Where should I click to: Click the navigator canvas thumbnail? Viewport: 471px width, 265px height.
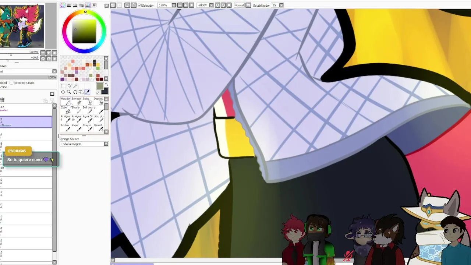click(x=22, y=25)
